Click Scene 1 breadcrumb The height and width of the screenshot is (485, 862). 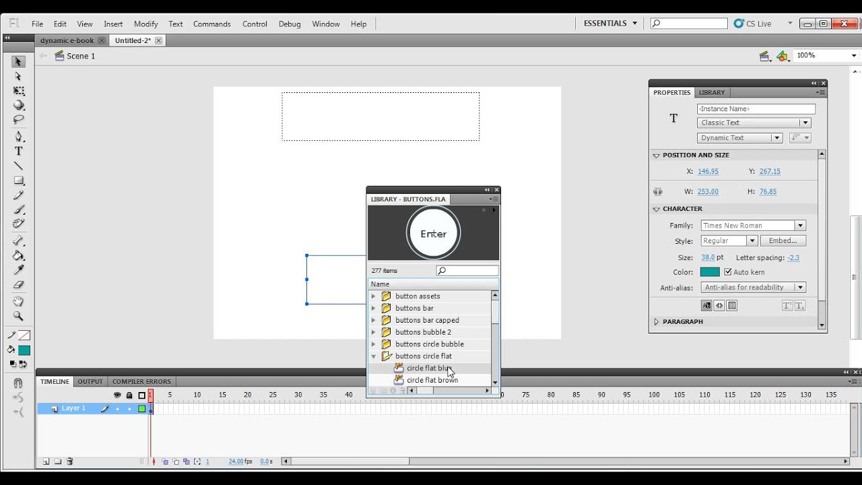[81, 56]
